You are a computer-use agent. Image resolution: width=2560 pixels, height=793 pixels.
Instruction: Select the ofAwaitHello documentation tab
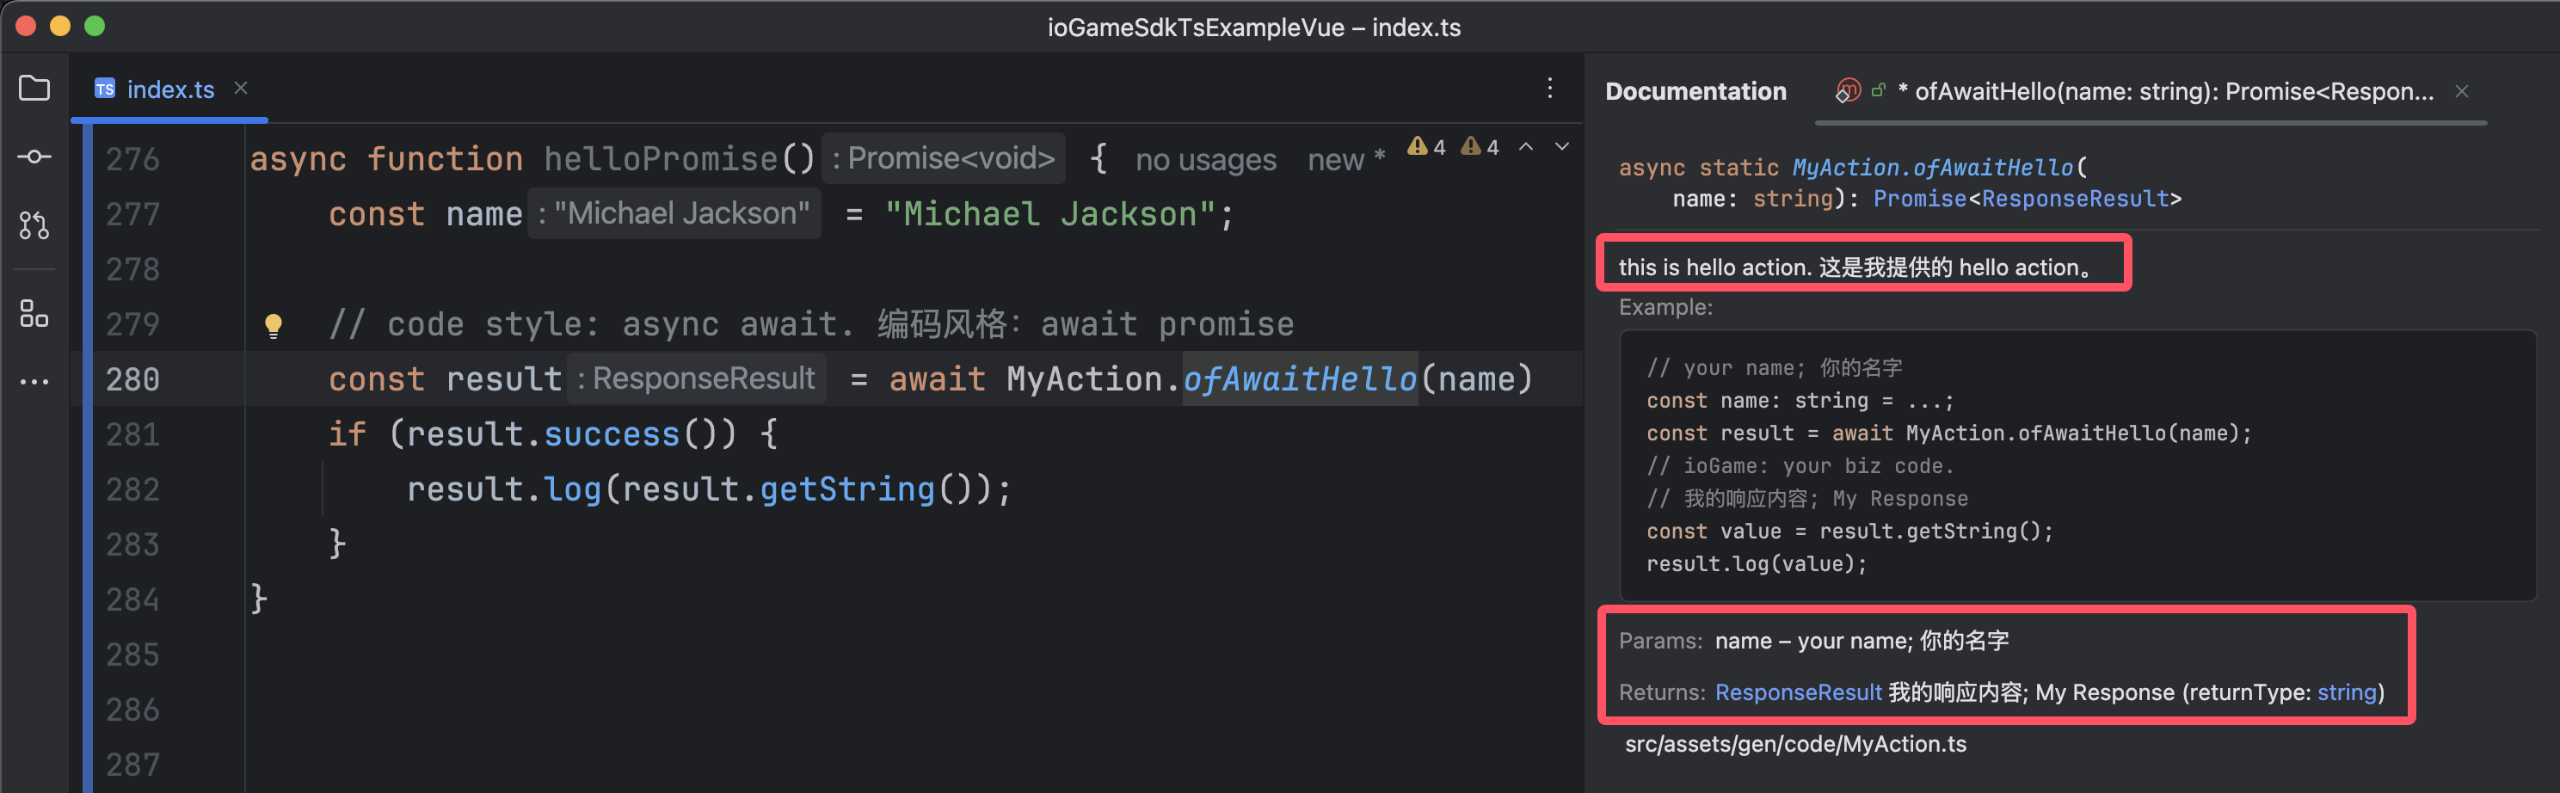[2167, 91]
